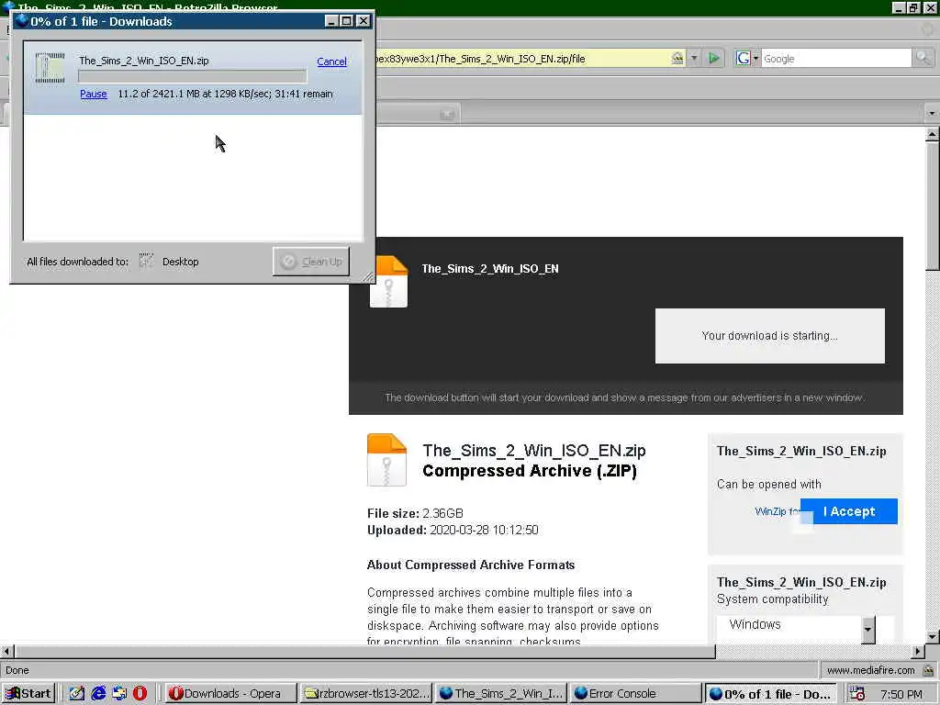
Task: Click 'Uploaded: 2020-03-28 10:12:50' text
Action: [453, 530]
